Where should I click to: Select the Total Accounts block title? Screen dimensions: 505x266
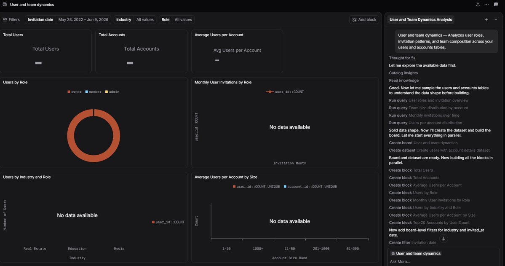click(x=112, y=35)
